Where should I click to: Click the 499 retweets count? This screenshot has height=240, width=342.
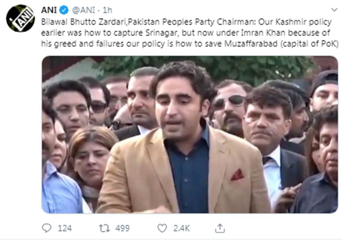tap(123, 228)
